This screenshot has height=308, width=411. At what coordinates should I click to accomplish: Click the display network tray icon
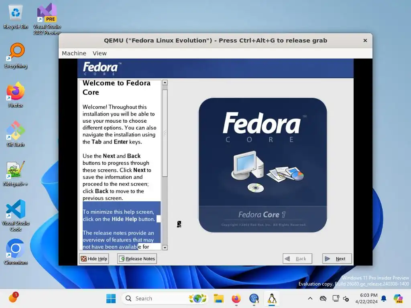pyautogui.click(x=336, y=298)
